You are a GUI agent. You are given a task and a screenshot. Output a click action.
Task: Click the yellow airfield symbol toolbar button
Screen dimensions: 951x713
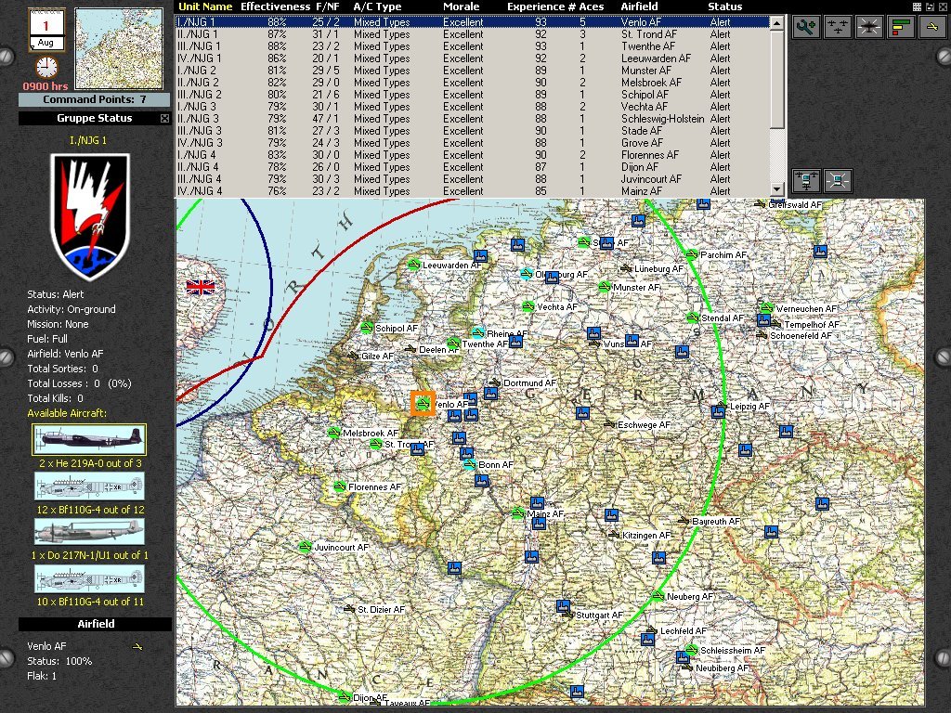[x=931, y=27]
